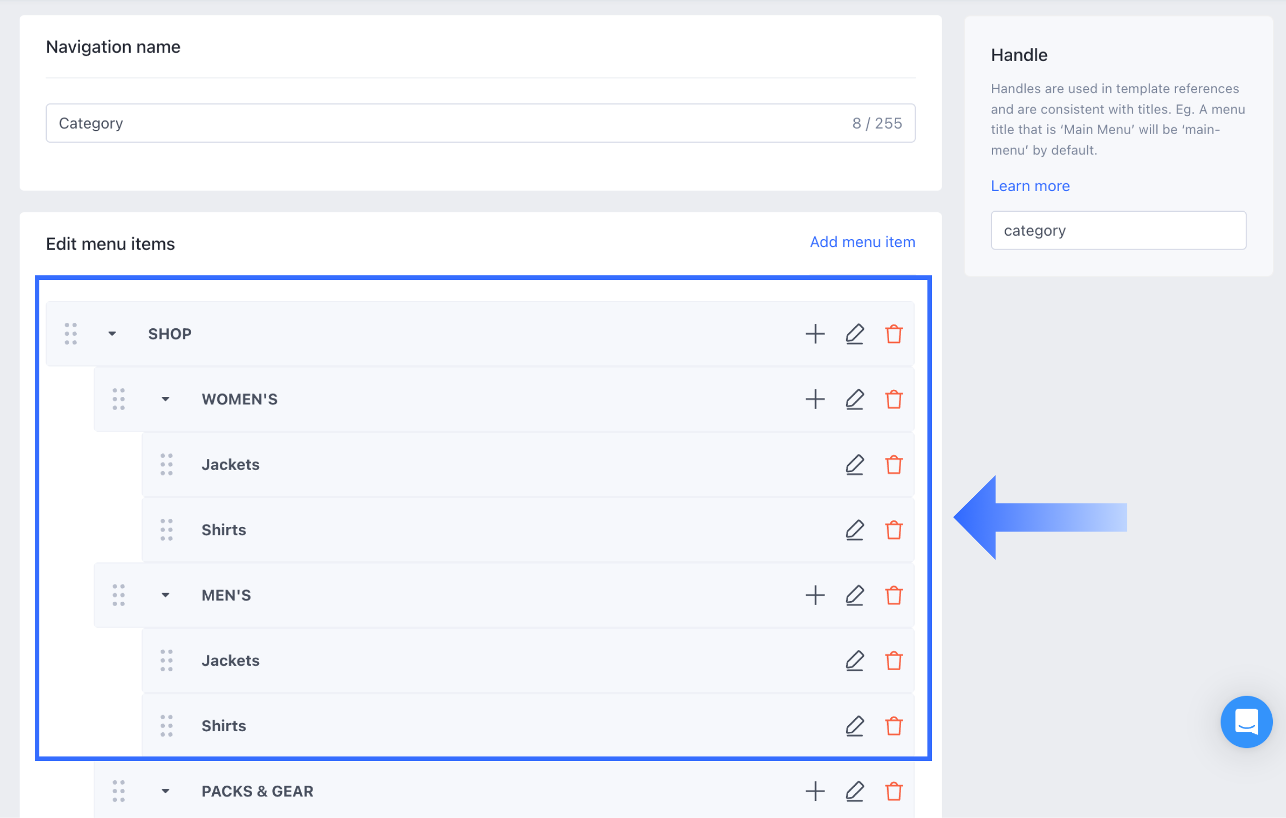Add sub-item to PACKS & GEAR
The width and height of the screenshot is (1286, 818).
click(815, 791)
